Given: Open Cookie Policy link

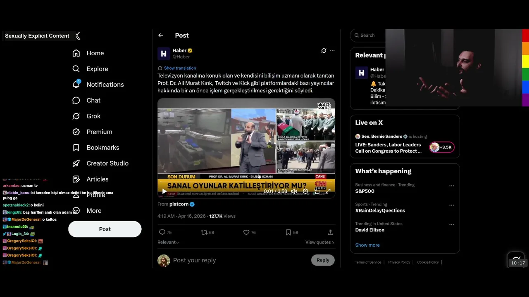Looking at the screenshot, I should (428, 262).
